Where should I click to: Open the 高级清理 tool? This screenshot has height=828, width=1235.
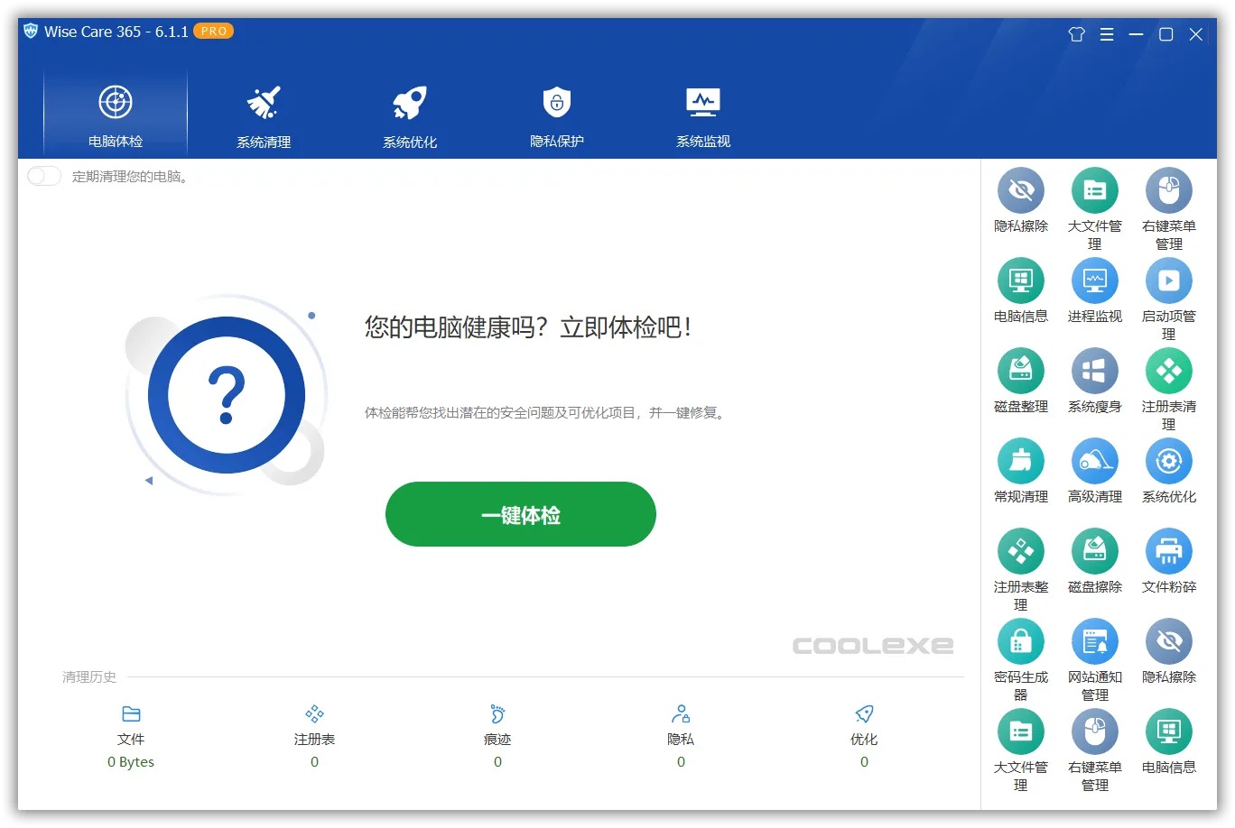click(1094, 462)
